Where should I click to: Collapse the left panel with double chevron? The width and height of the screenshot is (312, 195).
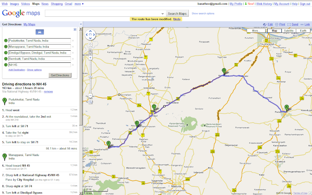[x=81, y=24]
